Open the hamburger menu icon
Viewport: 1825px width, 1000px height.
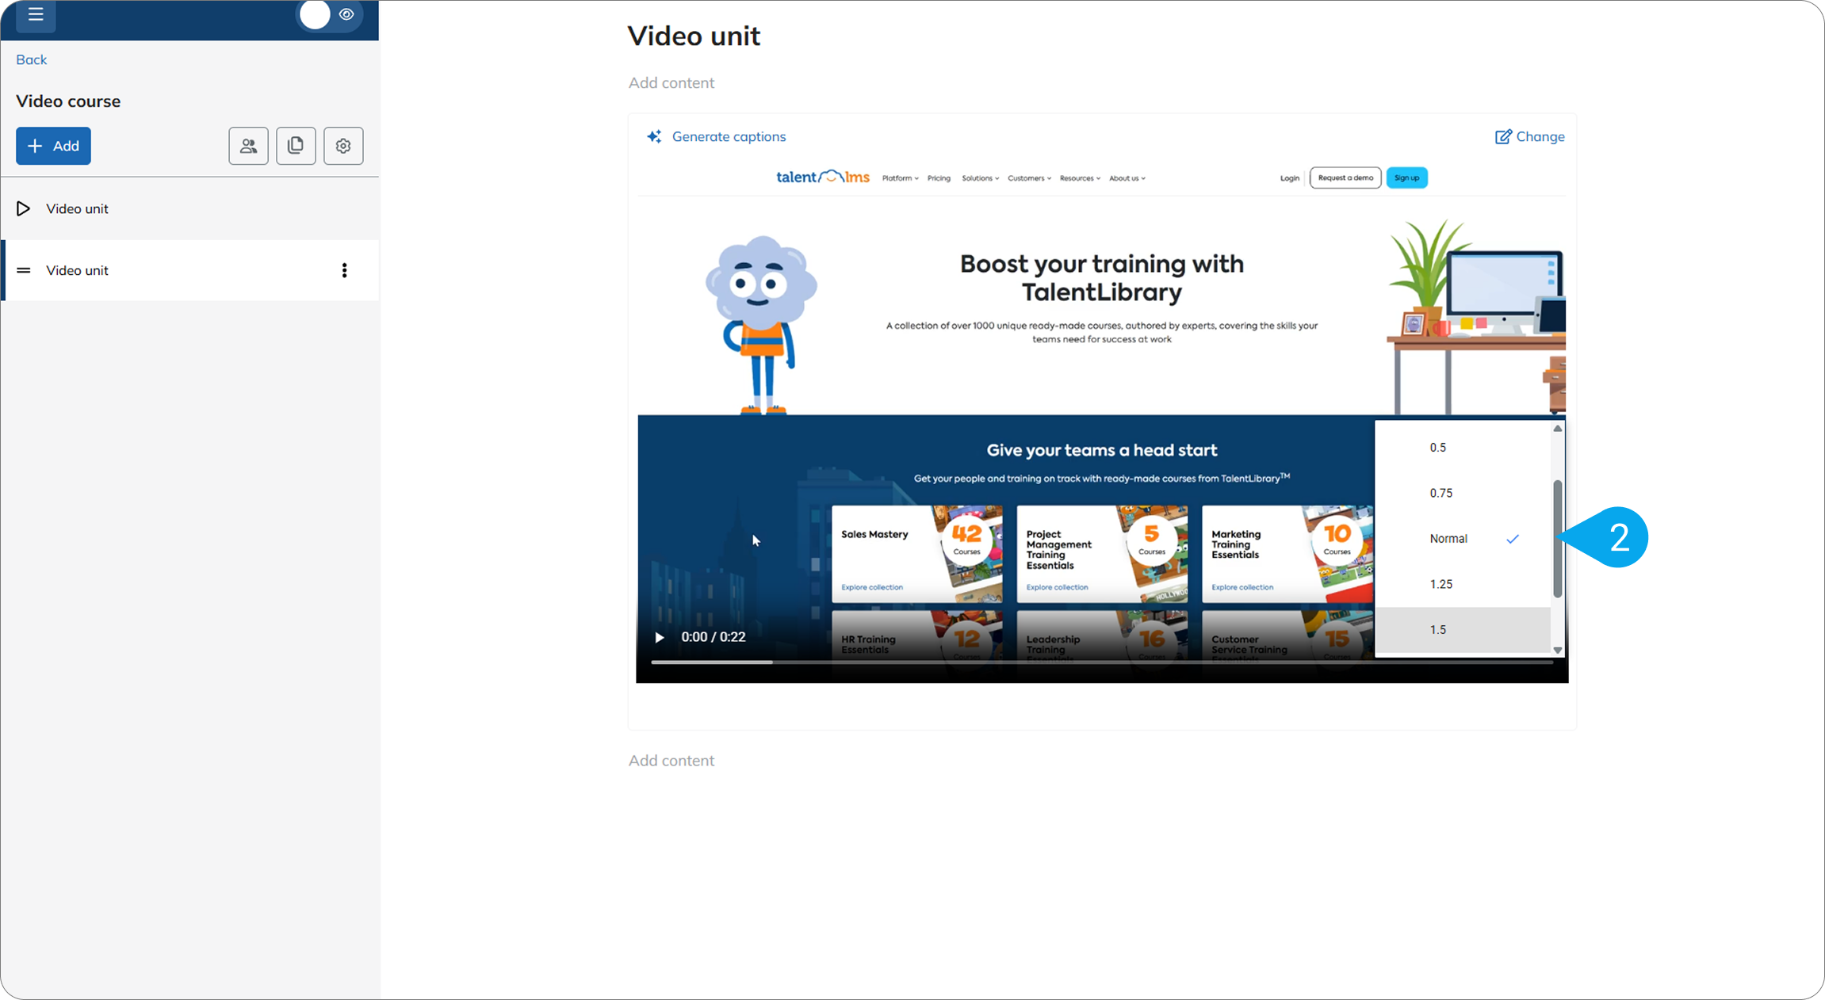click(36, 14)
